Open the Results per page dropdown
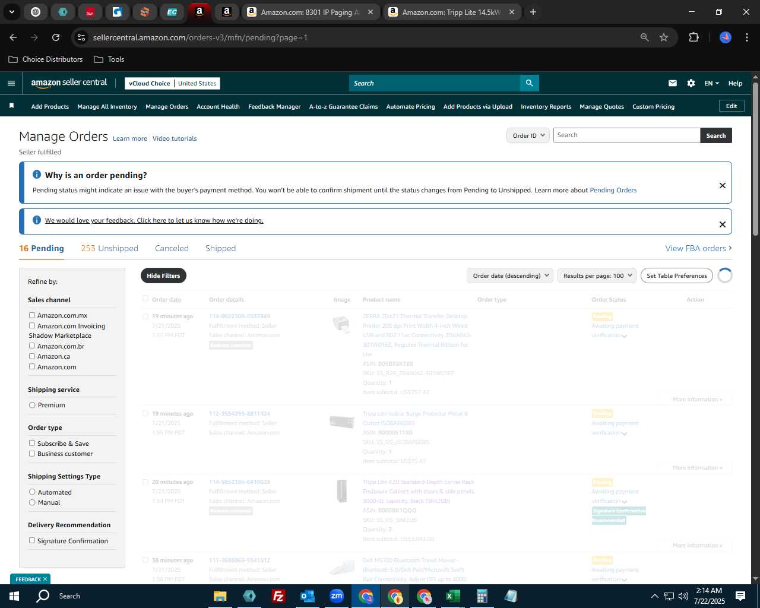The height and width of the screenshot is (608, 760). (597, 275)
